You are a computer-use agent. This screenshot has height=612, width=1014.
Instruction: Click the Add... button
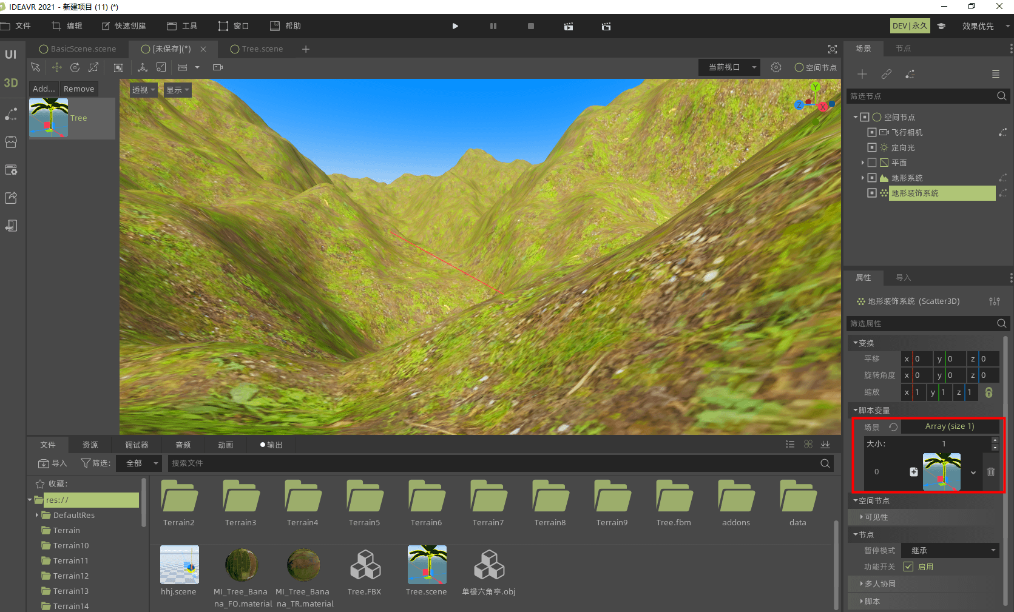point(44,89)
